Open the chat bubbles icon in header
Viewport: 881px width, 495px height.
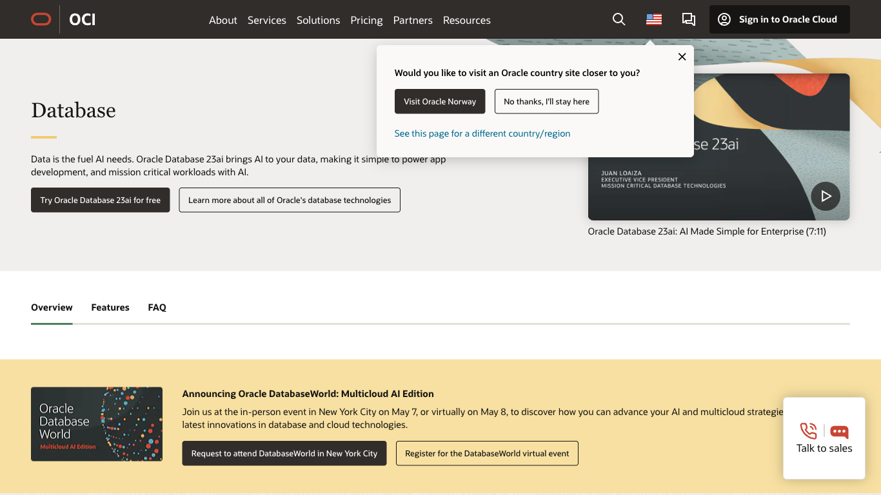coord(689,19)
